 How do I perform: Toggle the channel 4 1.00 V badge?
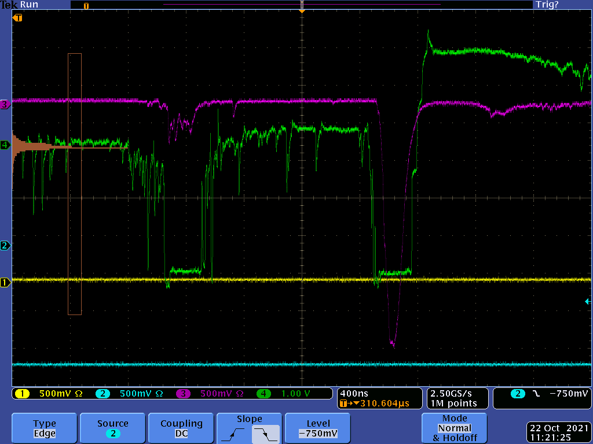[286, 394]
